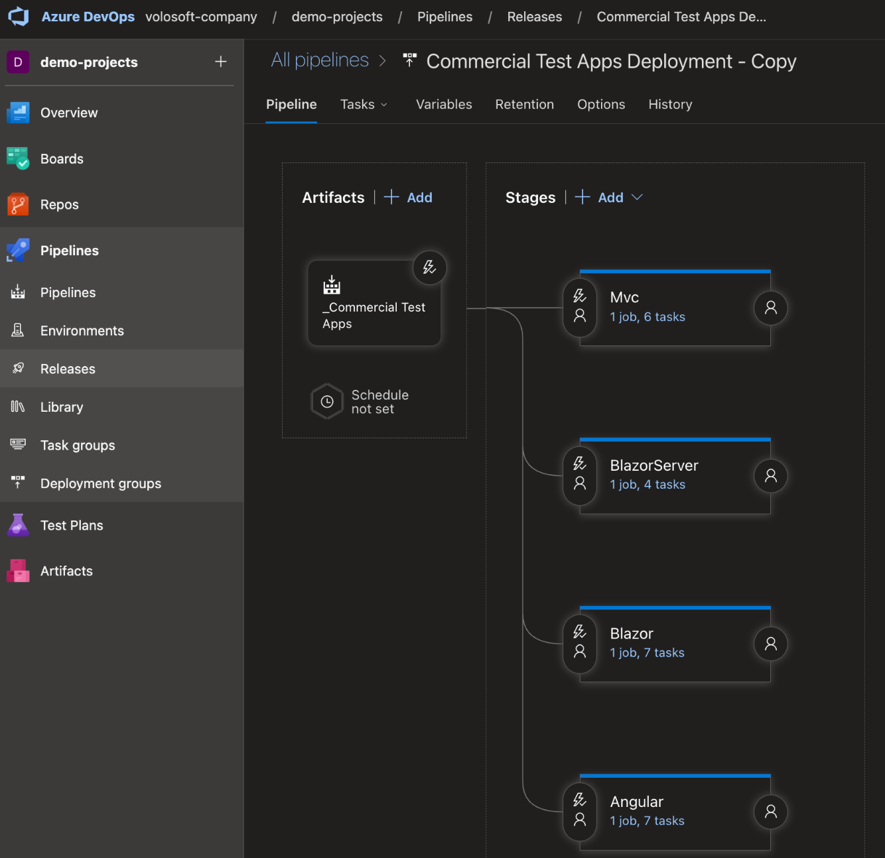885x858 pixels.
Task: Open Blazor 1 job, 7 tasks link
Action: point(647,652)
